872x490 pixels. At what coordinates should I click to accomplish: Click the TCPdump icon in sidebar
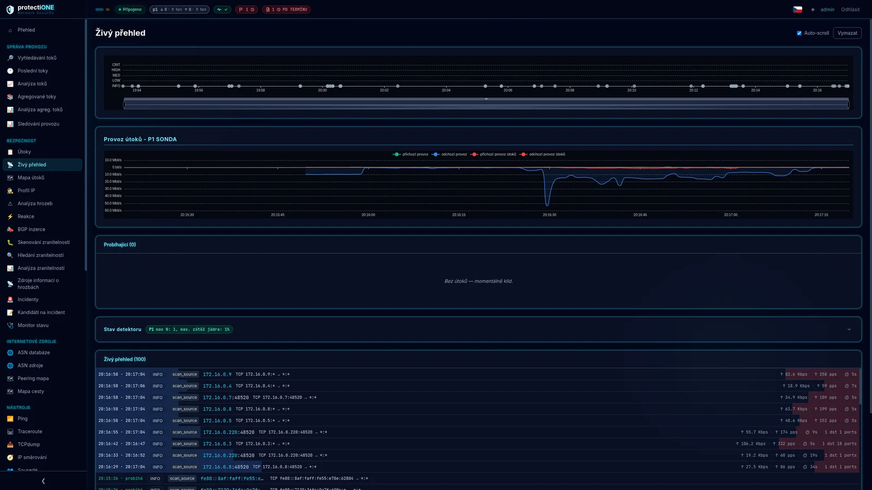click(x=10, y=444)
